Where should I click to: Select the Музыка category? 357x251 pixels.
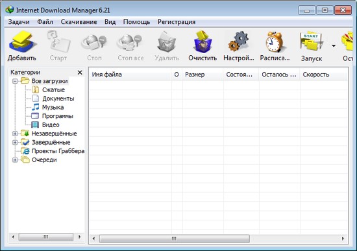click(53, 107)
